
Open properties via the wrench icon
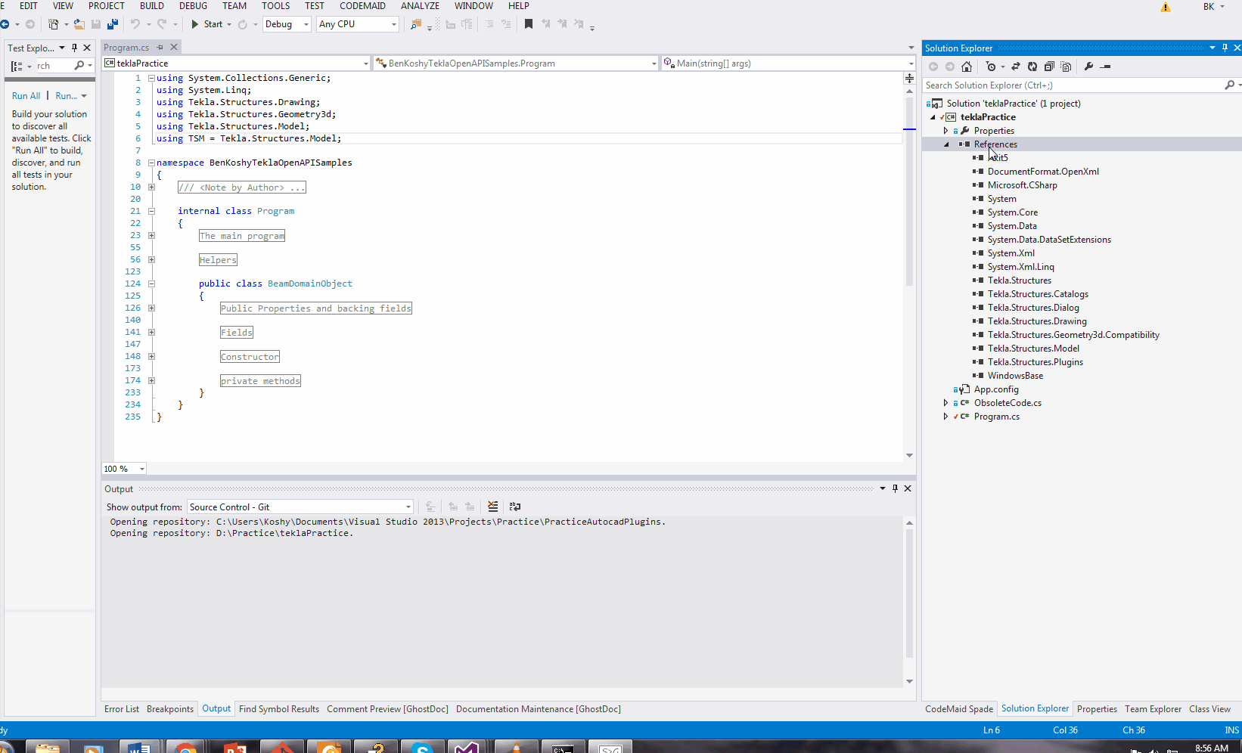1088,67
